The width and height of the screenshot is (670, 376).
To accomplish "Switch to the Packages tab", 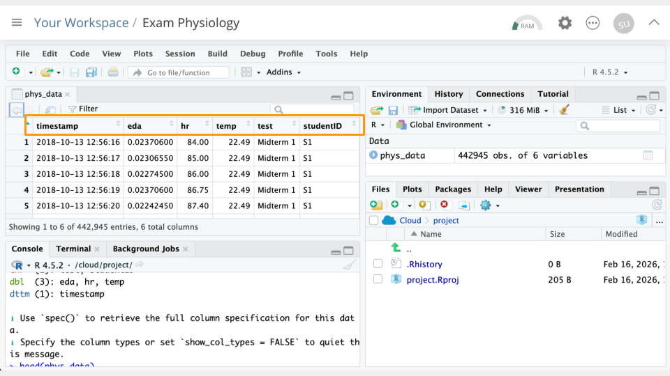I will [x=453, y=189].
